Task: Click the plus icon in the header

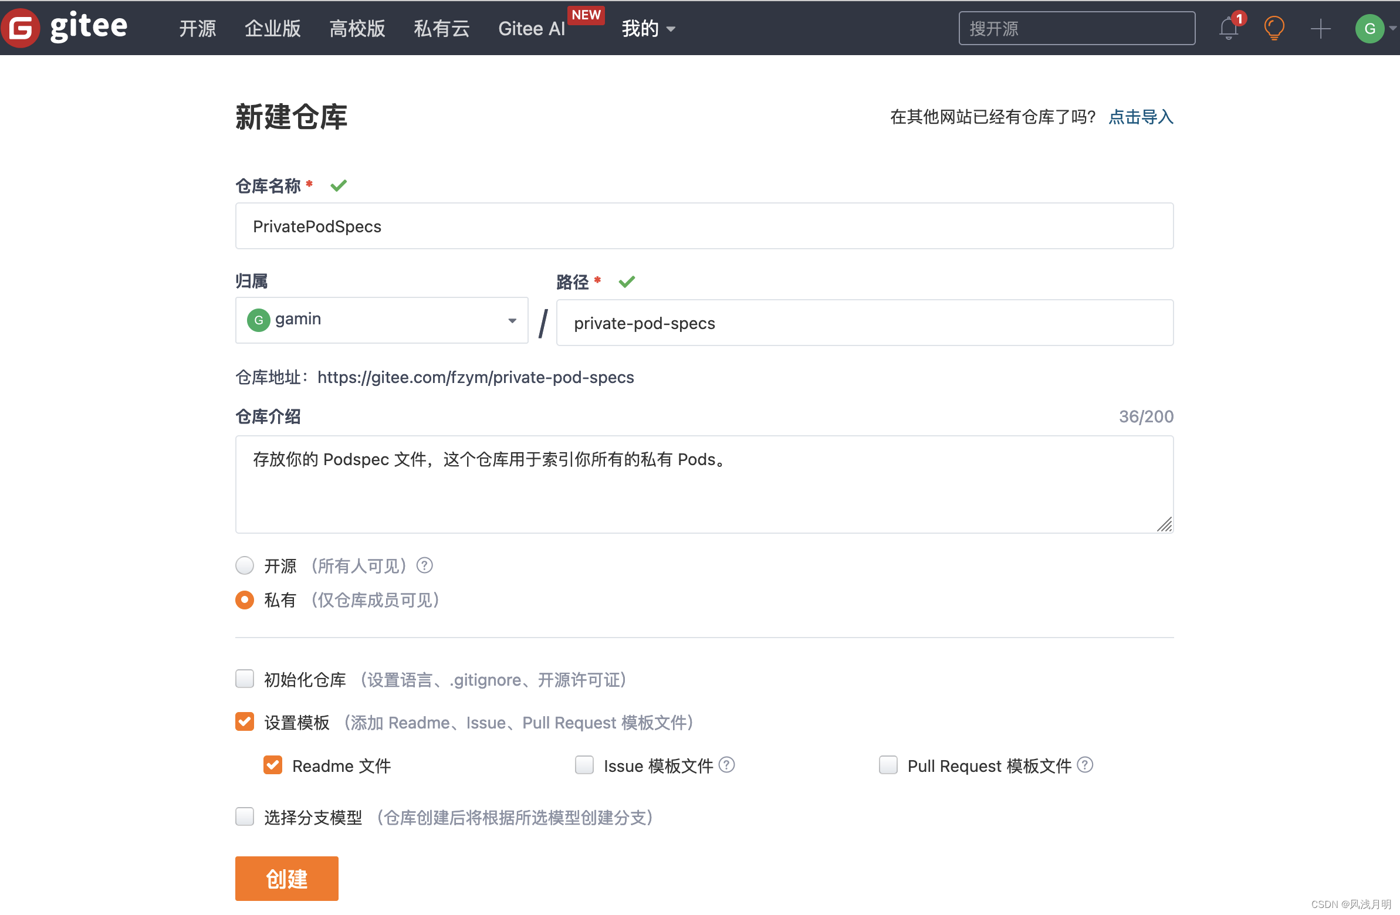Action: pos(1321,28)
